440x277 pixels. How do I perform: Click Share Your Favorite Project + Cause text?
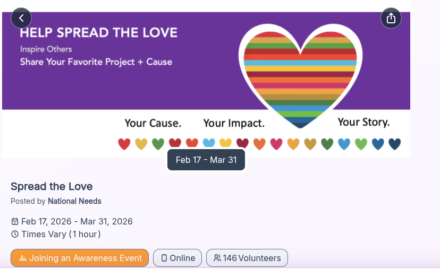coord(96,62)
